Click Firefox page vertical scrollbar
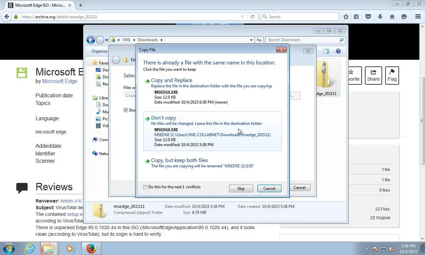Screen dimensions: 425x255 click(422, 121)
